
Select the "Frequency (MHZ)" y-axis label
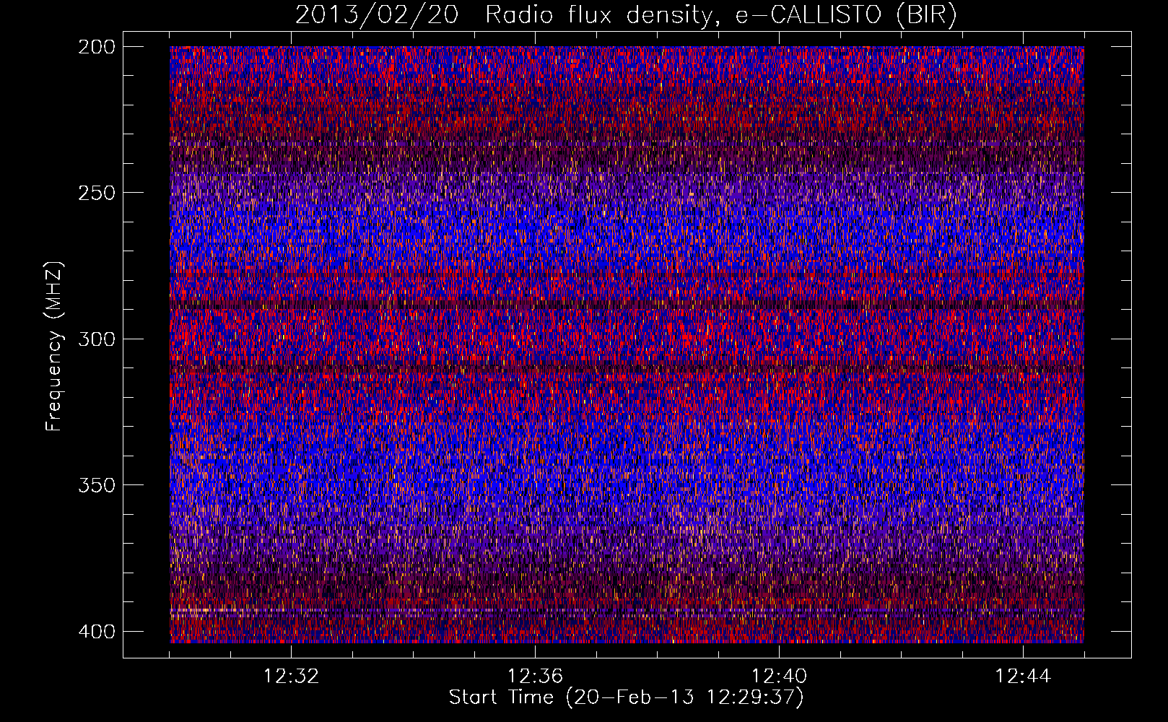click(55, 347)
